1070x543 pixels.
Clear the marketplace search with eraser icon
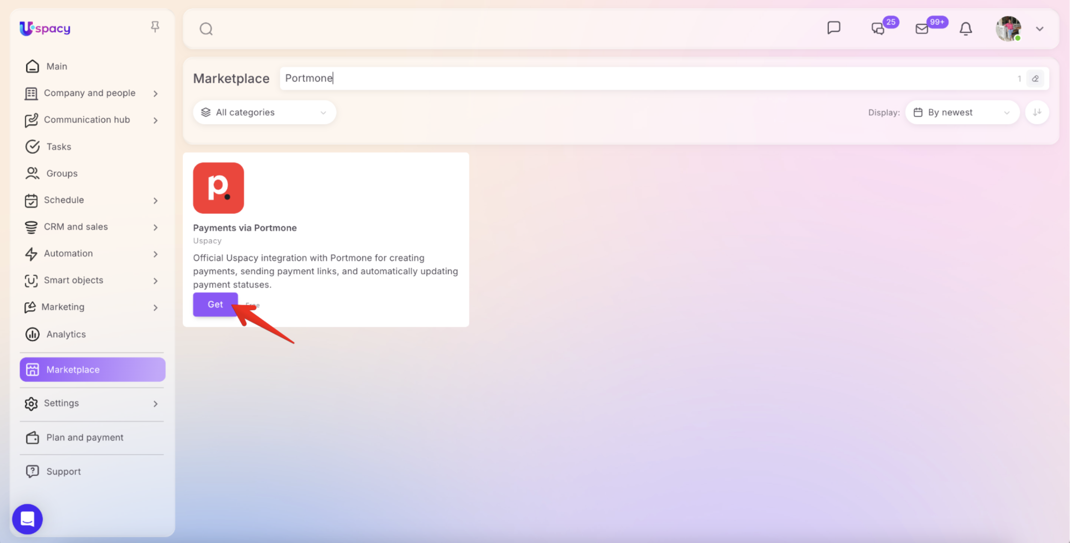point(1035,78)
